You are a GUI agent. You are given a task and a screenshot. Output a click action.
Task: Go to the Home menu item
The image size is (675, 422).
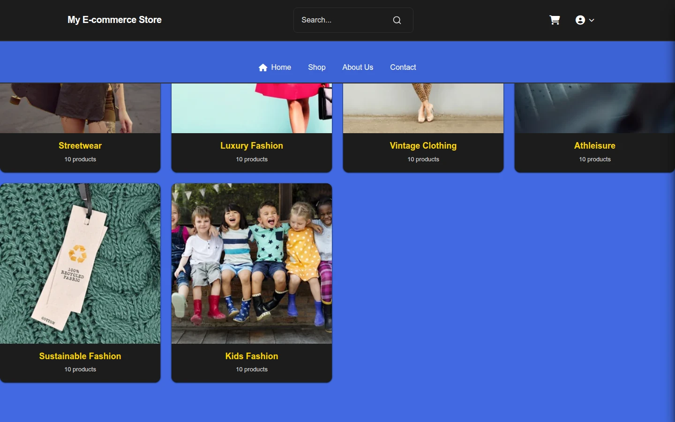coord(275,68)
